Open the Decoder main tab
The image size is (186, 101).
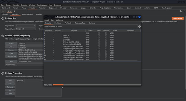point(63,8)
